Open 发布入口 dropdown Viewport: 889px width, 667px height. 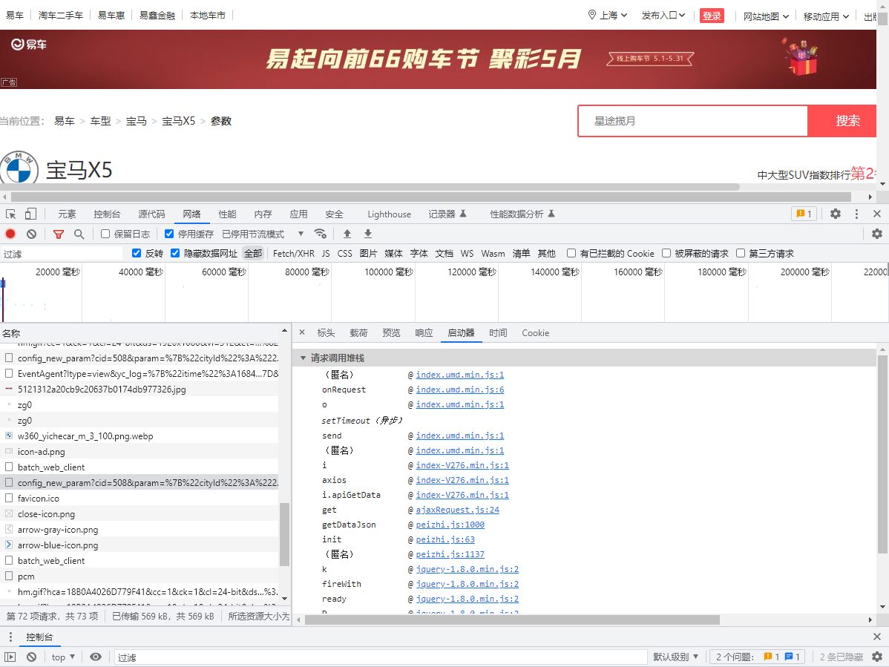[663, 16]
